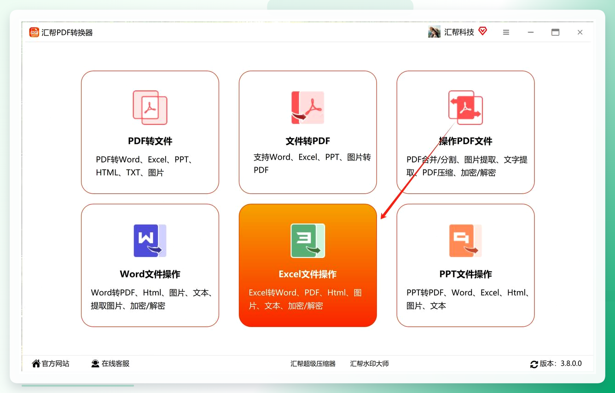Open the 汇帮超级压缩器 link
This screenshot has width=615, height=393.
(313, 364)
